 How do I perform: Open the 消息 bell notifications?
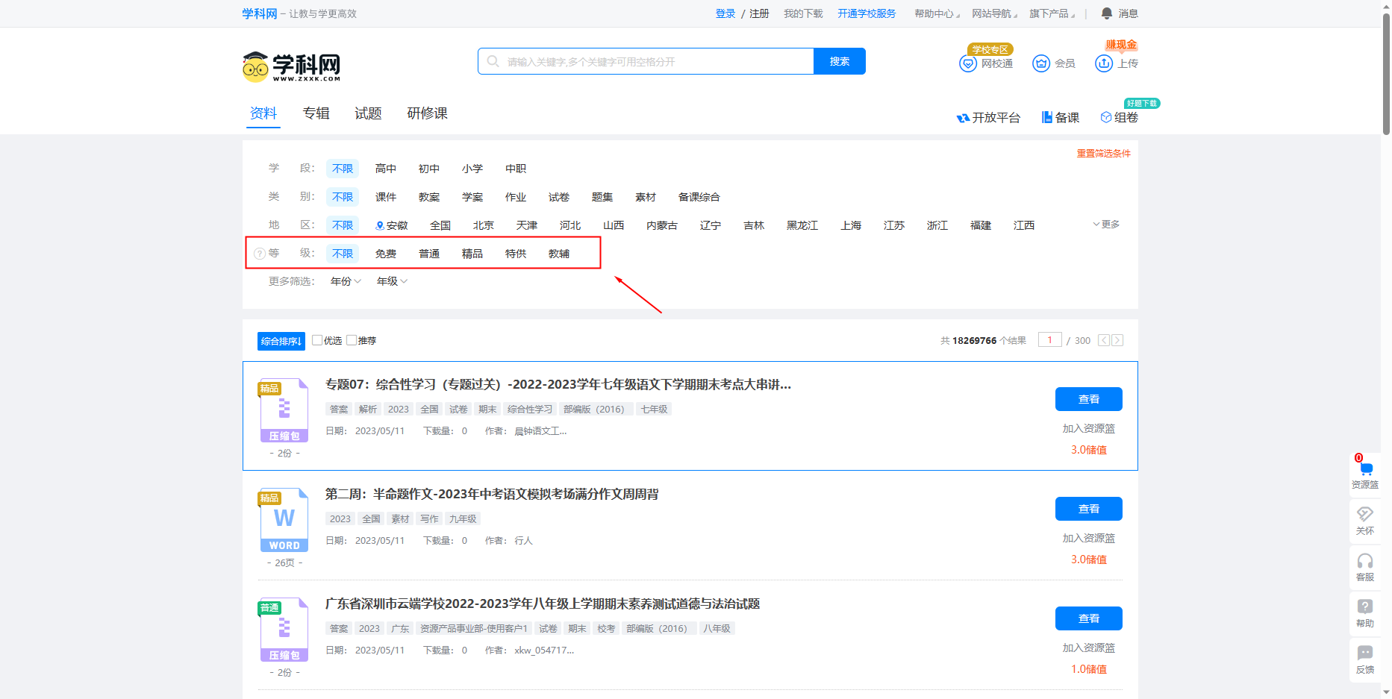pos(1107,13)
